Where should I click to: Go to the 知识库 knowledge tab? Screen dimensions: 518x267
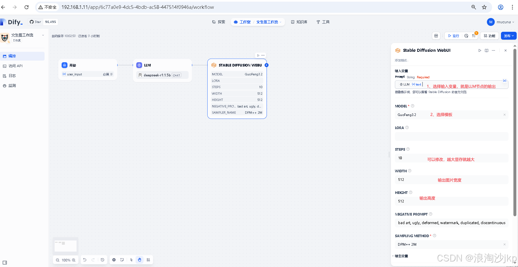(299, 22)
